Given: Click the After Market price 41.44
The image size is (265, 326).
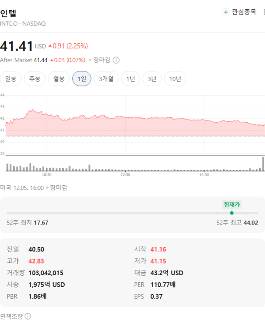Looking at the screenshot, I should [41, 60].
